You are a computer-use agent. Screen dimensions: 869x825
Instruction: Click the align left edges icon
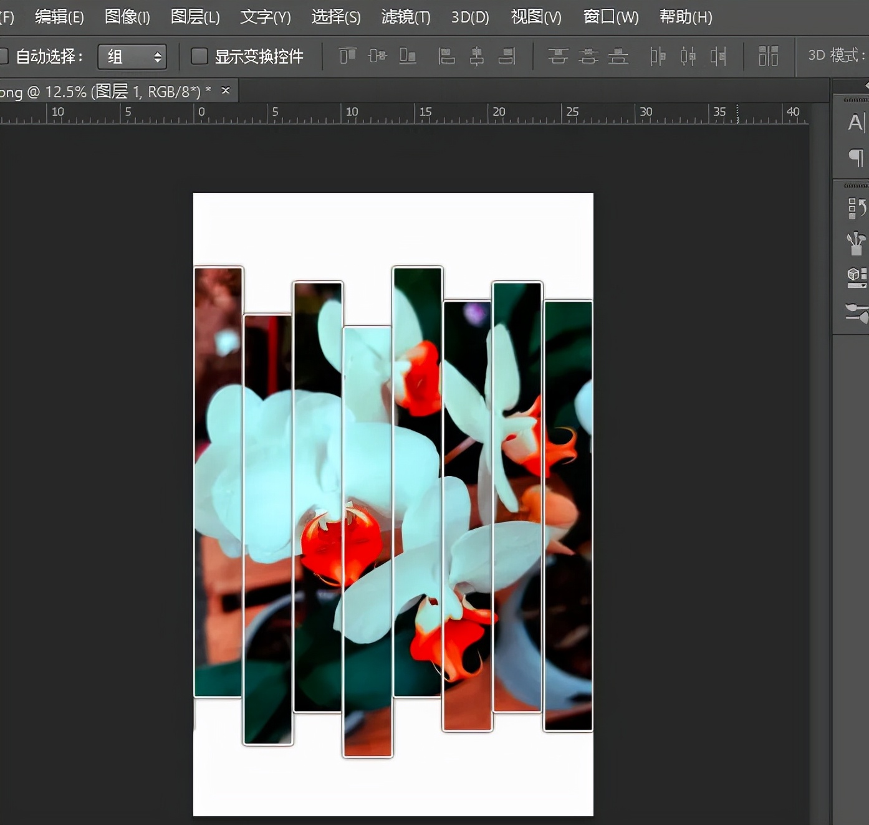(x=446, y=56)
